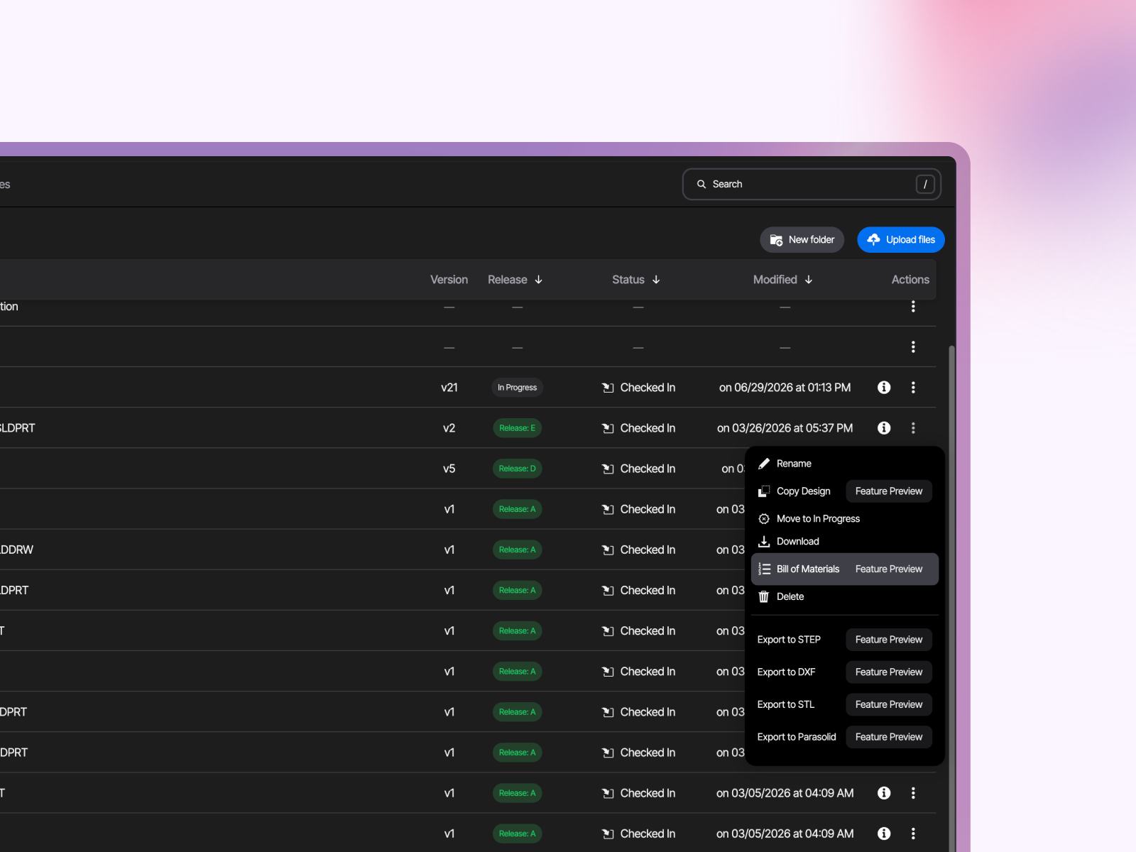Image resolution: width=1136 pixels, height=852 pixels.
Task: Click the Upload files button
Action: pos(901,240)
